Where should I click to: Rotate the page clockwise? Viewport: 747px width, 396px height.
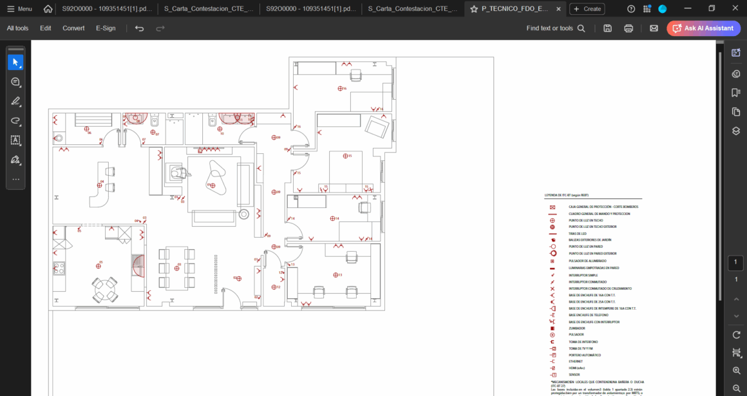(736, 335)
